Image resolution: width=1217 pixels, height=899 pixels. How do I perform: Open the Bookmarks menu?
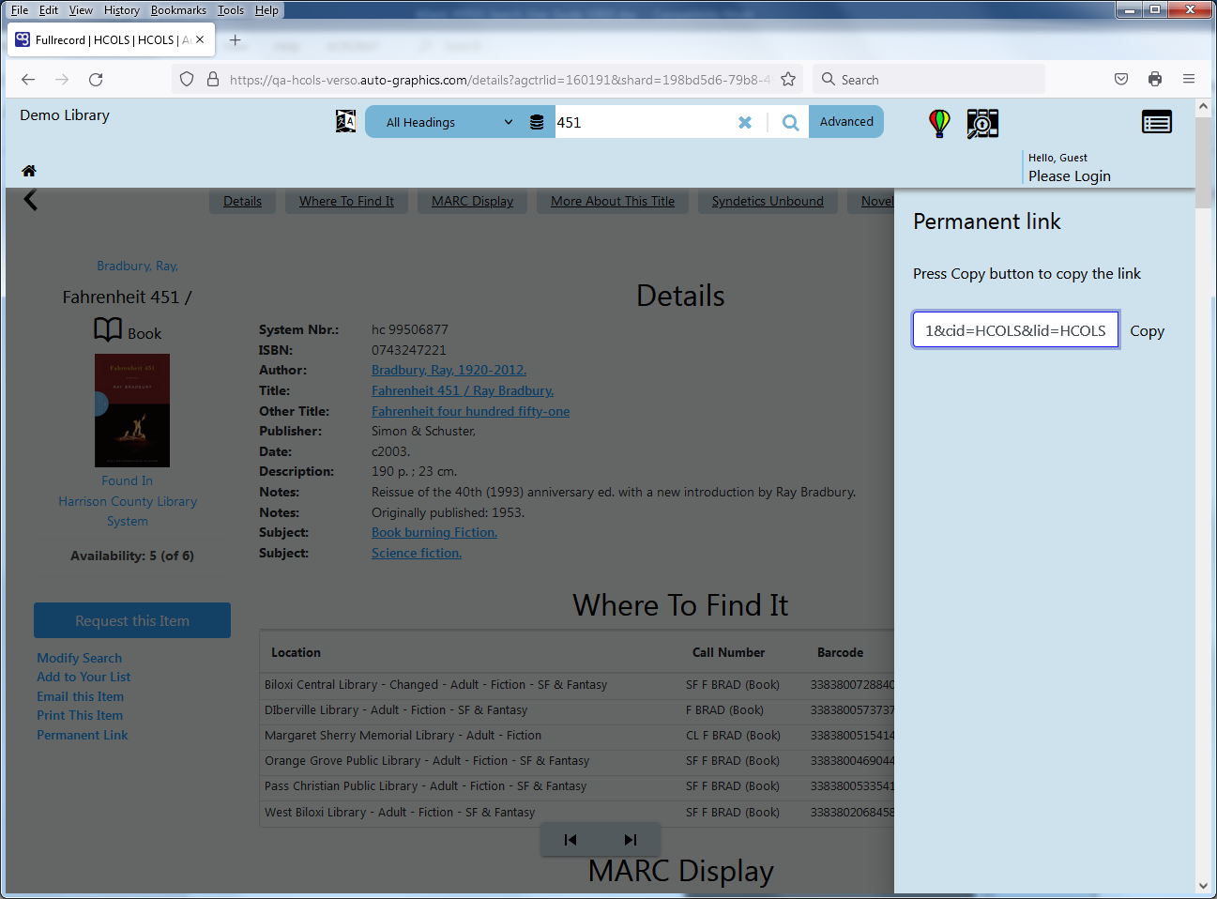coord(178,10)
